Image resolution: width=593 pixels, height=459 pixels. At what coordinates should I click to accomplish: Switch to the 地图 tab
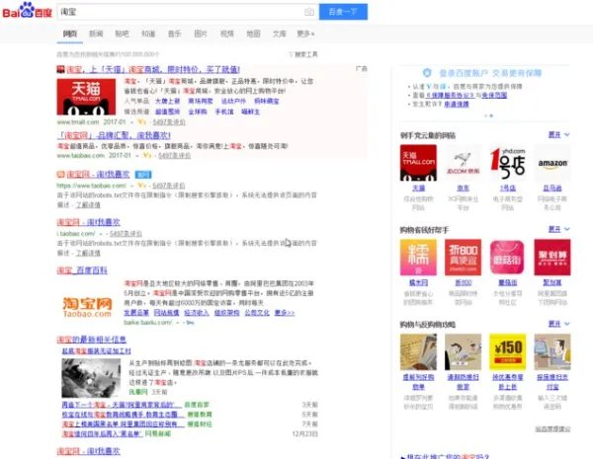(x=253, y=34)
